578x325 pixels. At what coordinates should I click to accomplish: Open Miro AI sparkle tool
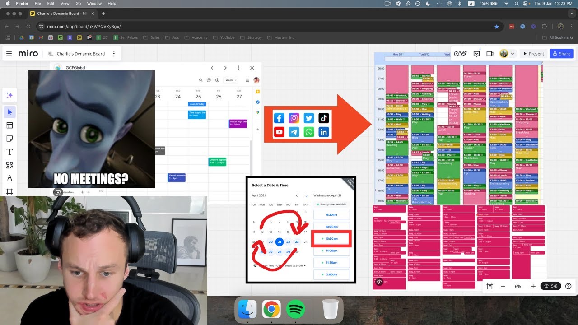click(x=9, y=95)
